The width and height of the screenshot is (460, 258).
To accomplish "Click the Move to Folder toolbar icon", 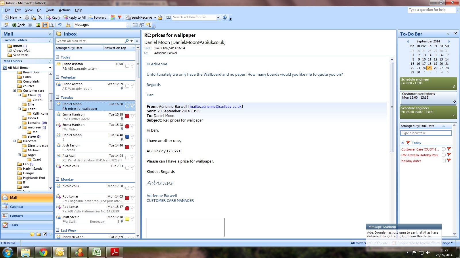I will click(34, 17).
